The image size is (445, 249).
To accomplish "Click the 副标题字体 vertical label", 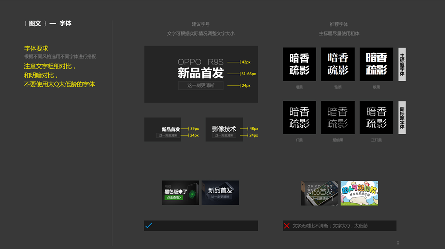I will point(402,118).
